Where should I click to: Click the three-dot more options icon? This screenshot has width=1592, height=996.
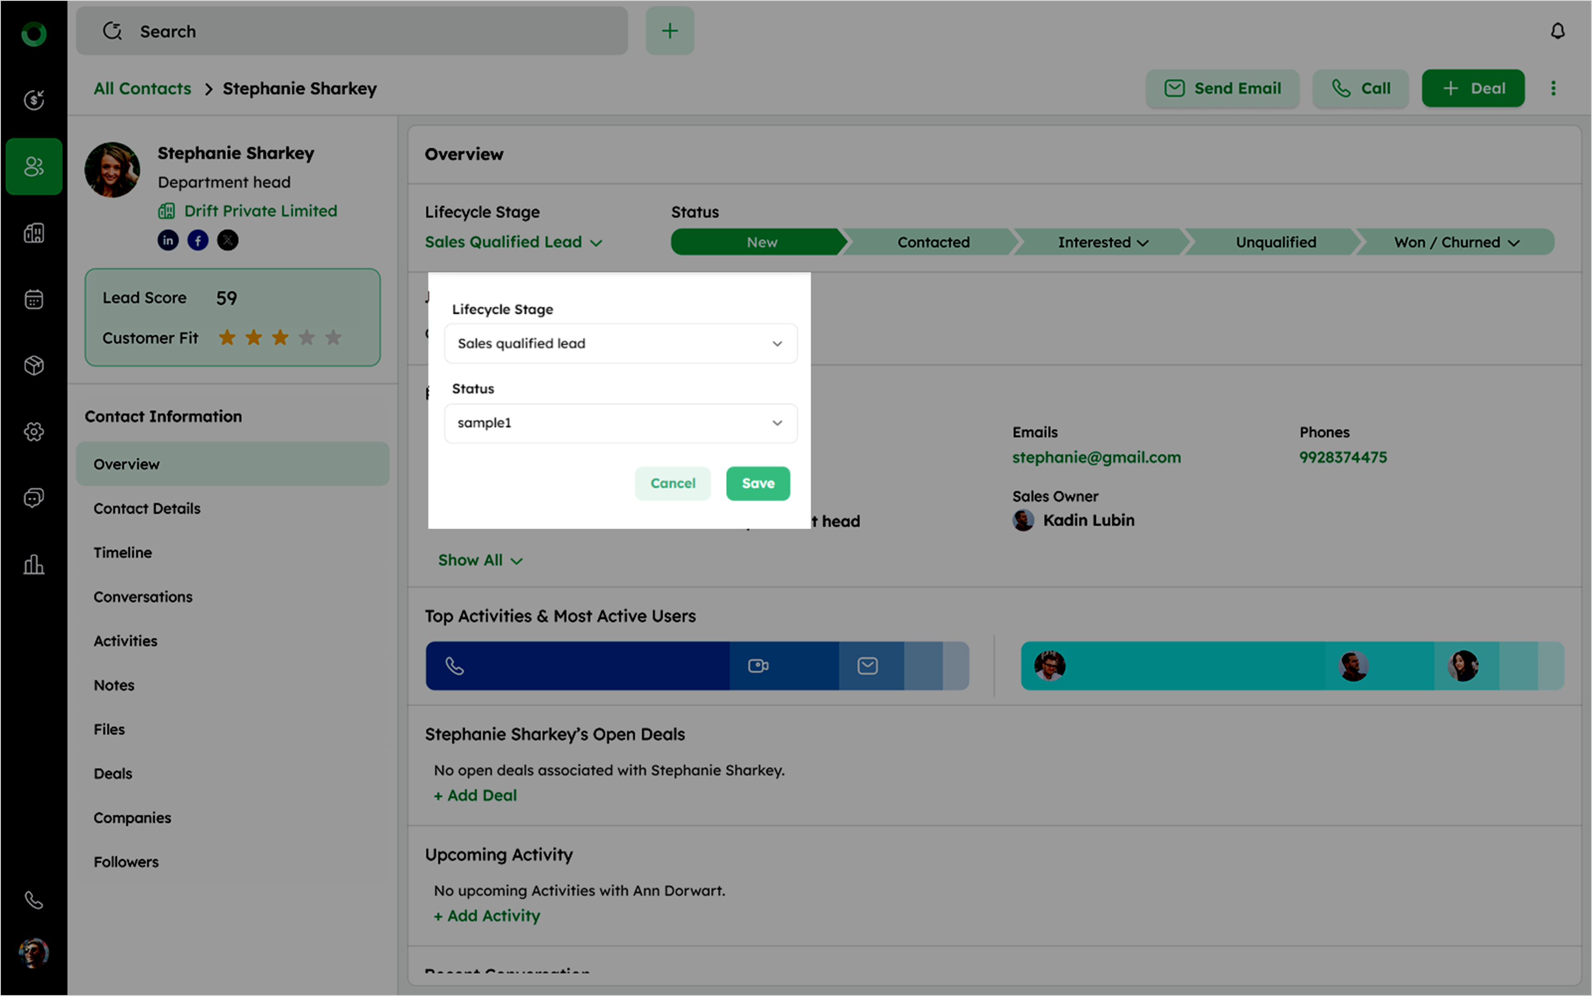pyautogui.click(x=1553, y=88)
